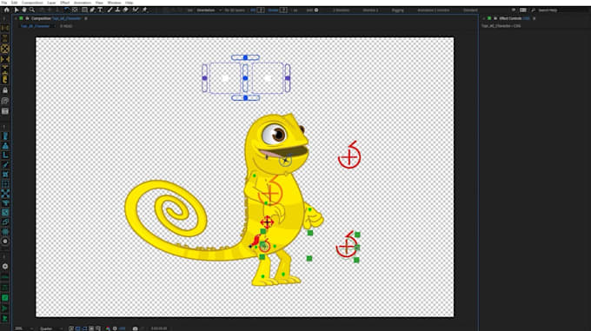Toggle the Fill option box in the toolbar
Image resolution: width=591 pixels, height=331 pixels.
(261, 10)
